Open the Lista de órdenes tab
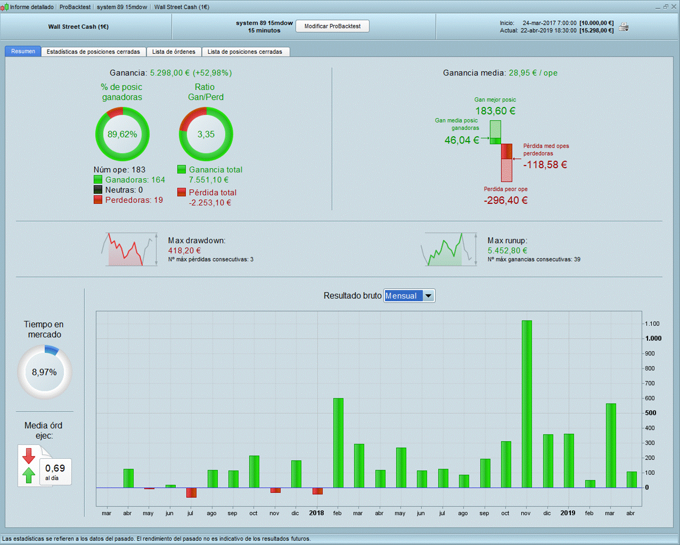The height and width of the screenshot is (545, 680). (174, 52)
